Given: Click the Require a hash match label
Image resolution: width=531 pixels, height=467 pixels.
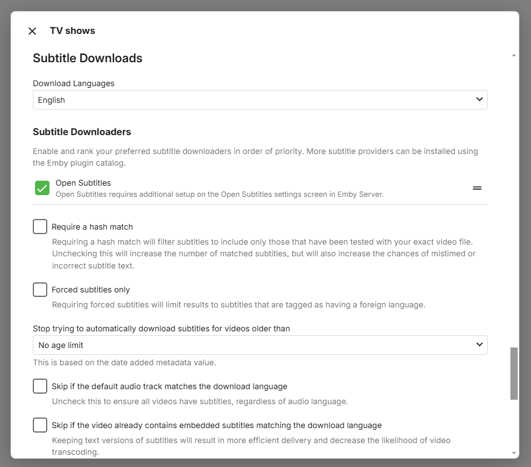Looking at the screenshot, I should tap(92, 227).
